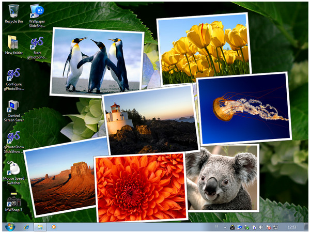Open the IT language bar selector

[217, 227]
